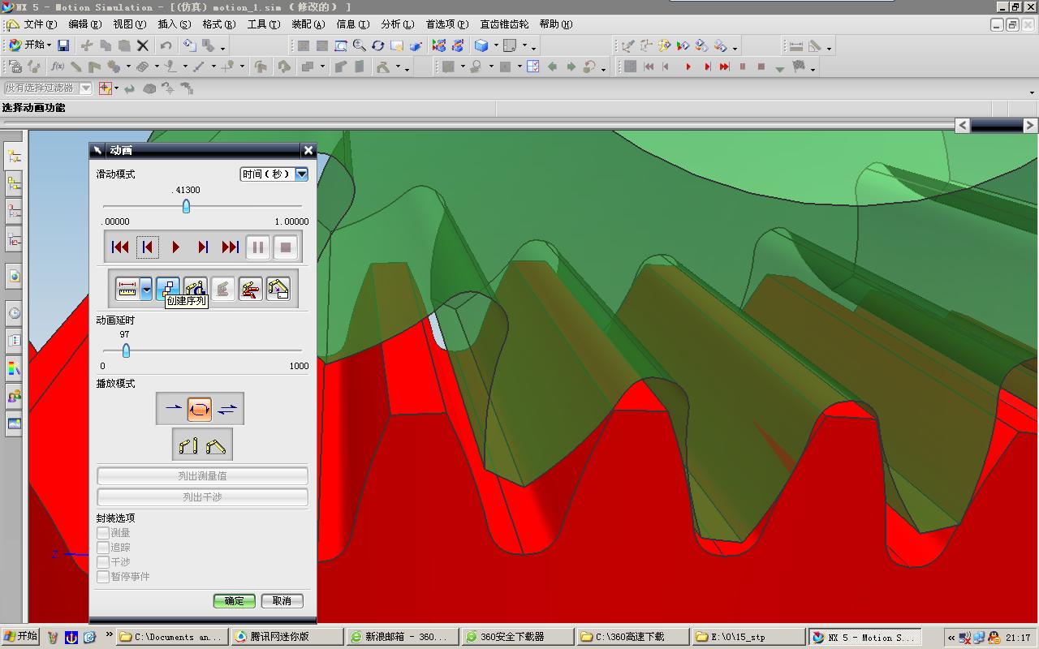Open the 滑动模式 时间(秒) dropdown
This screenshot has height=649, width=1039.
(301, 174)
